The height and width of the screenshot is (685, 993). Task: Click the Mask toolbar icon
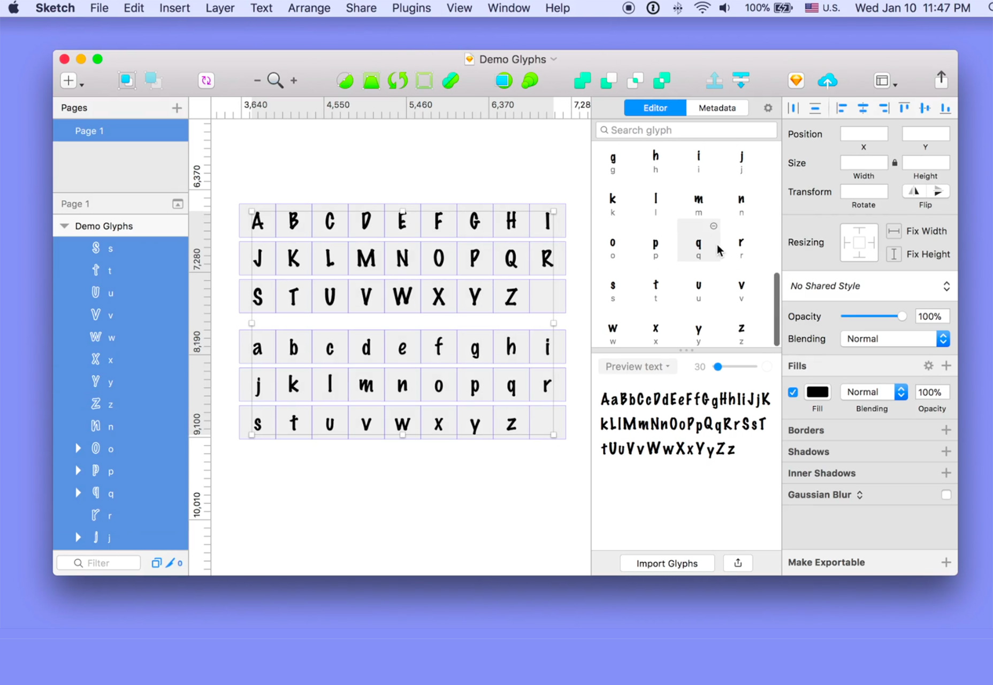[x=503, y=81]
